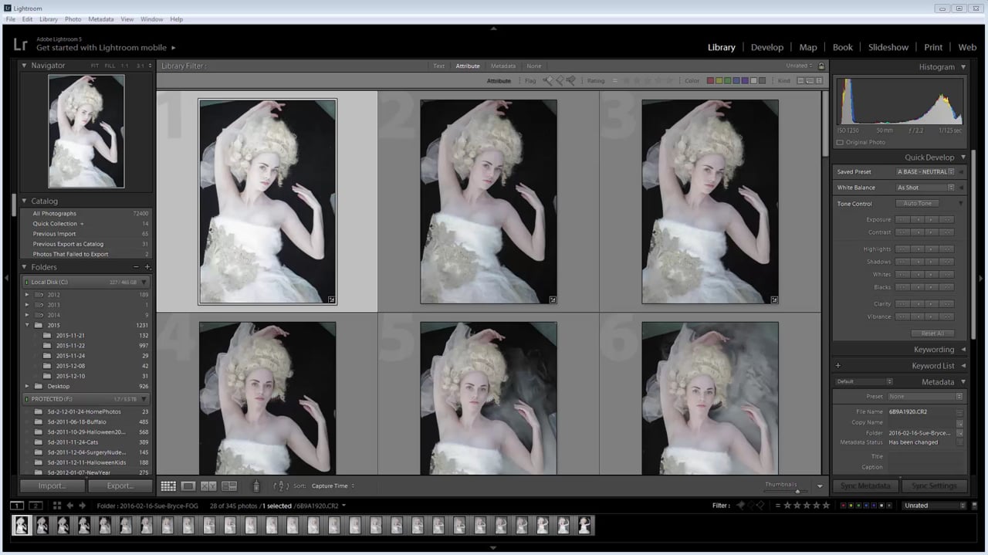Click filmstrip grid view shortcut icon

point(57,506)
